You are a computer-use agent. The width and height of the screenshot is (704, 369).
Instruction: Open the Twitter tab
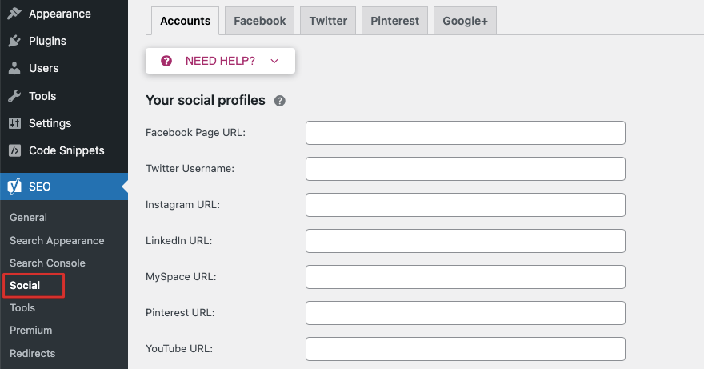328,21
